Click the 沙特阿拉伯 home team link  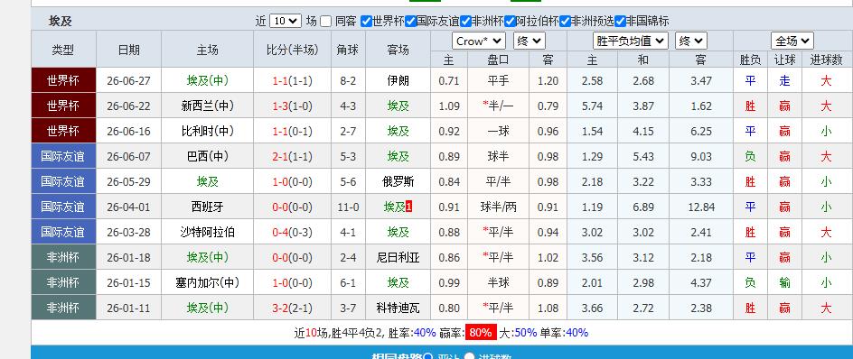207,232
